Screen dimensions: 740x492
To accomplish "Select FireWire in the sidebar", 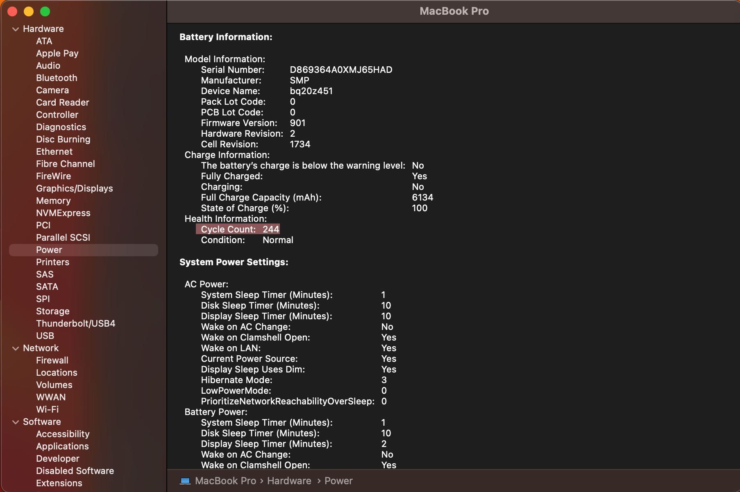I will 53,176.
